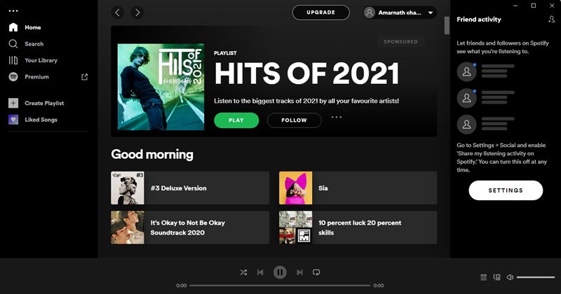Open 10 percent luck 20 percent skills
Screen dimensions: 561x294
358,227
